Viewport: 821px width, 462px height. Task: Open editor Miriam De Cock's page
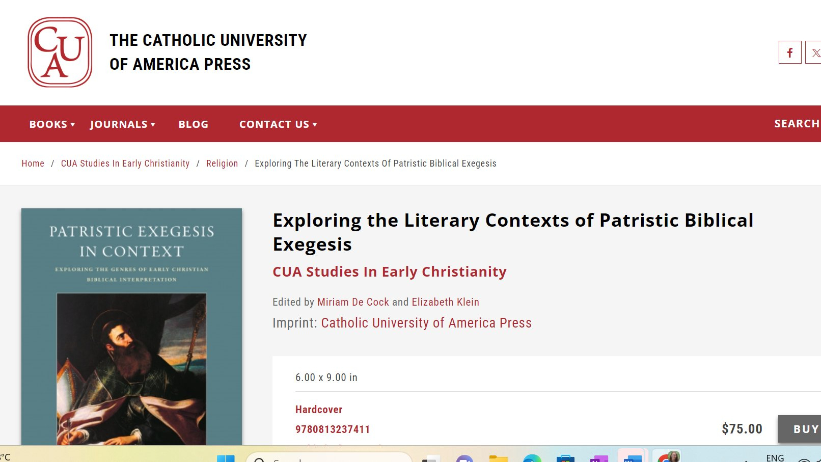coord(353,302)
